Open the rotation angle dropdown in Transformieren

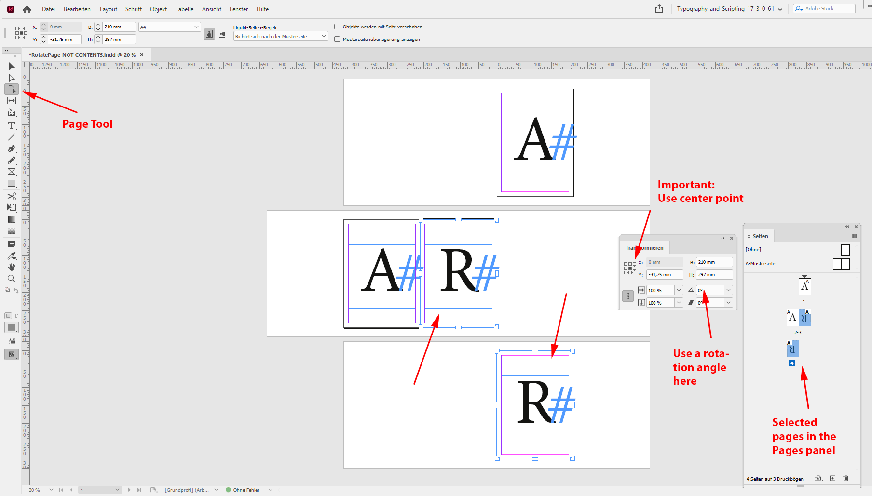coord(728,290)
